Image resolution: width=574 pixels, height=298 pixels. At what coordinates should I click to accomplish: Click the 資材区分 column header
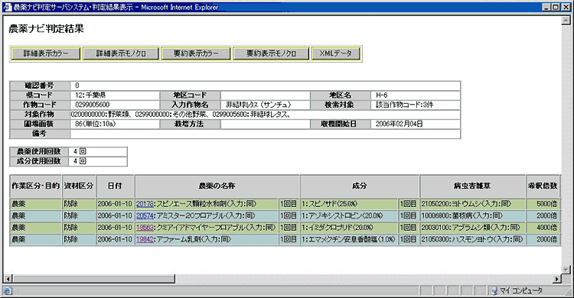(79, 186)
